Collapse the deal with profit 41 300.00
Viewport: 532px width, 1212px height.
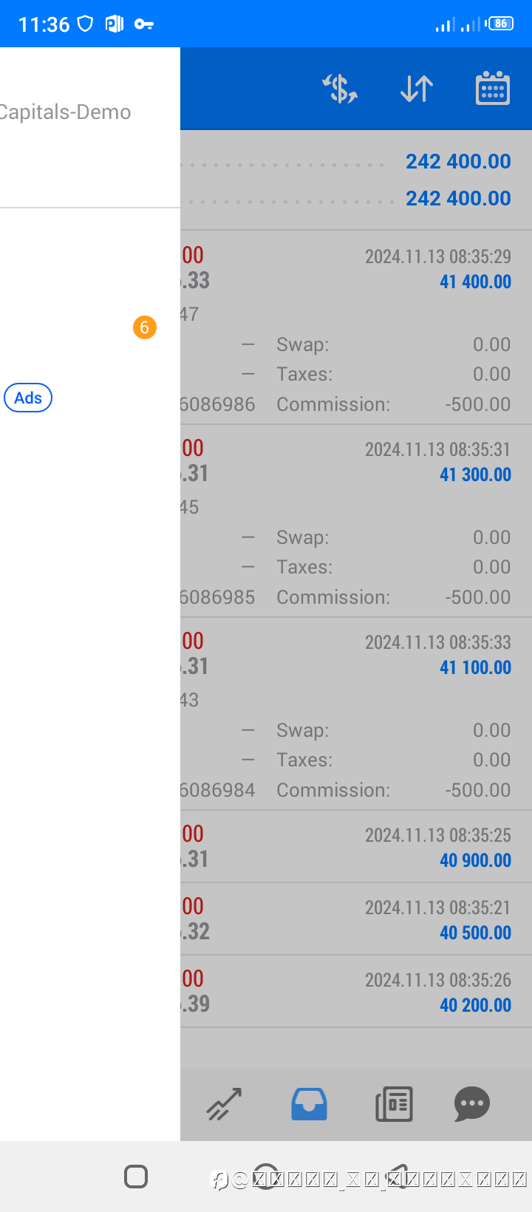(x=356, y=520)
